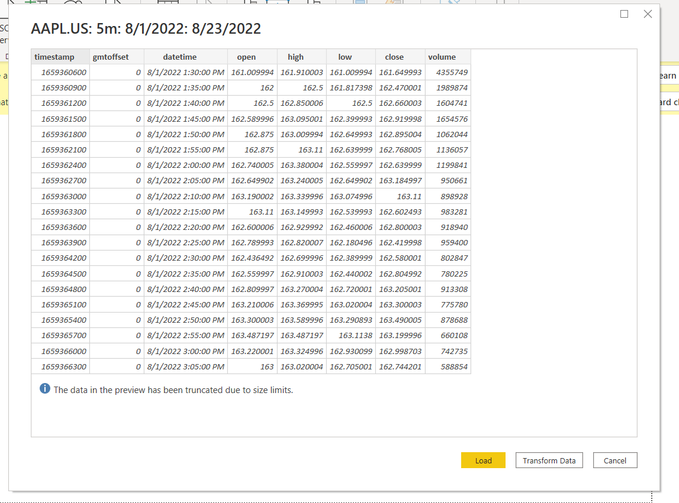This screenshot has height=503, width=679.
Task: Close the AAPL.US preview dialog
Action: tap(648, 14)
